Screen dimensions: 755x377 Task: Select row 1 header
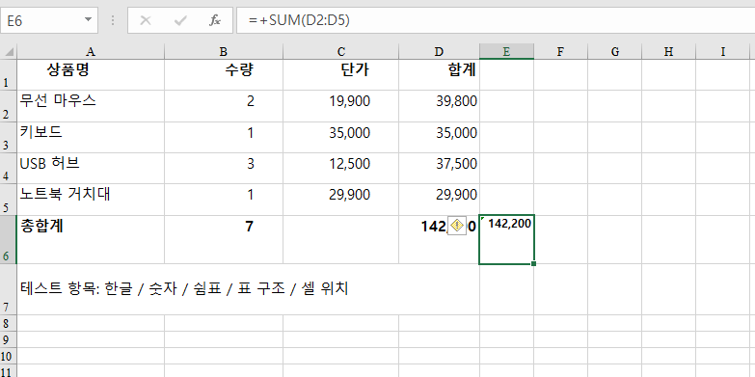pyautogui.click(x=8, y=74)
